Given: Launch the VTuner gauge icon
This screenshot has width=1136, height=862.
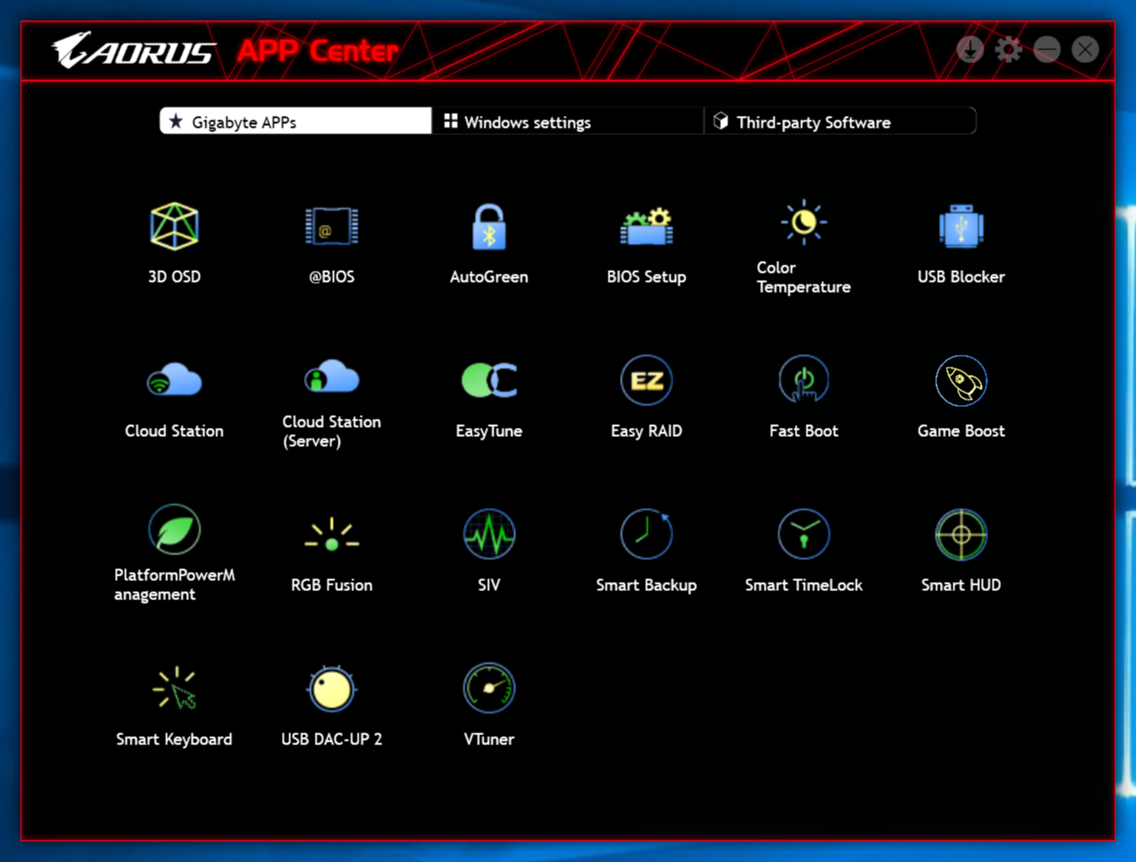Looking at the screenshot, I should (x=489, y=689).
